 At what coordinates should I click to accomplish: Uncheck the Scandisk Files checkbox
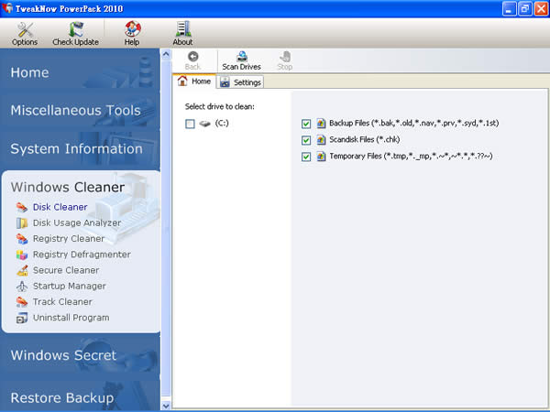click(x=306, y=140)
